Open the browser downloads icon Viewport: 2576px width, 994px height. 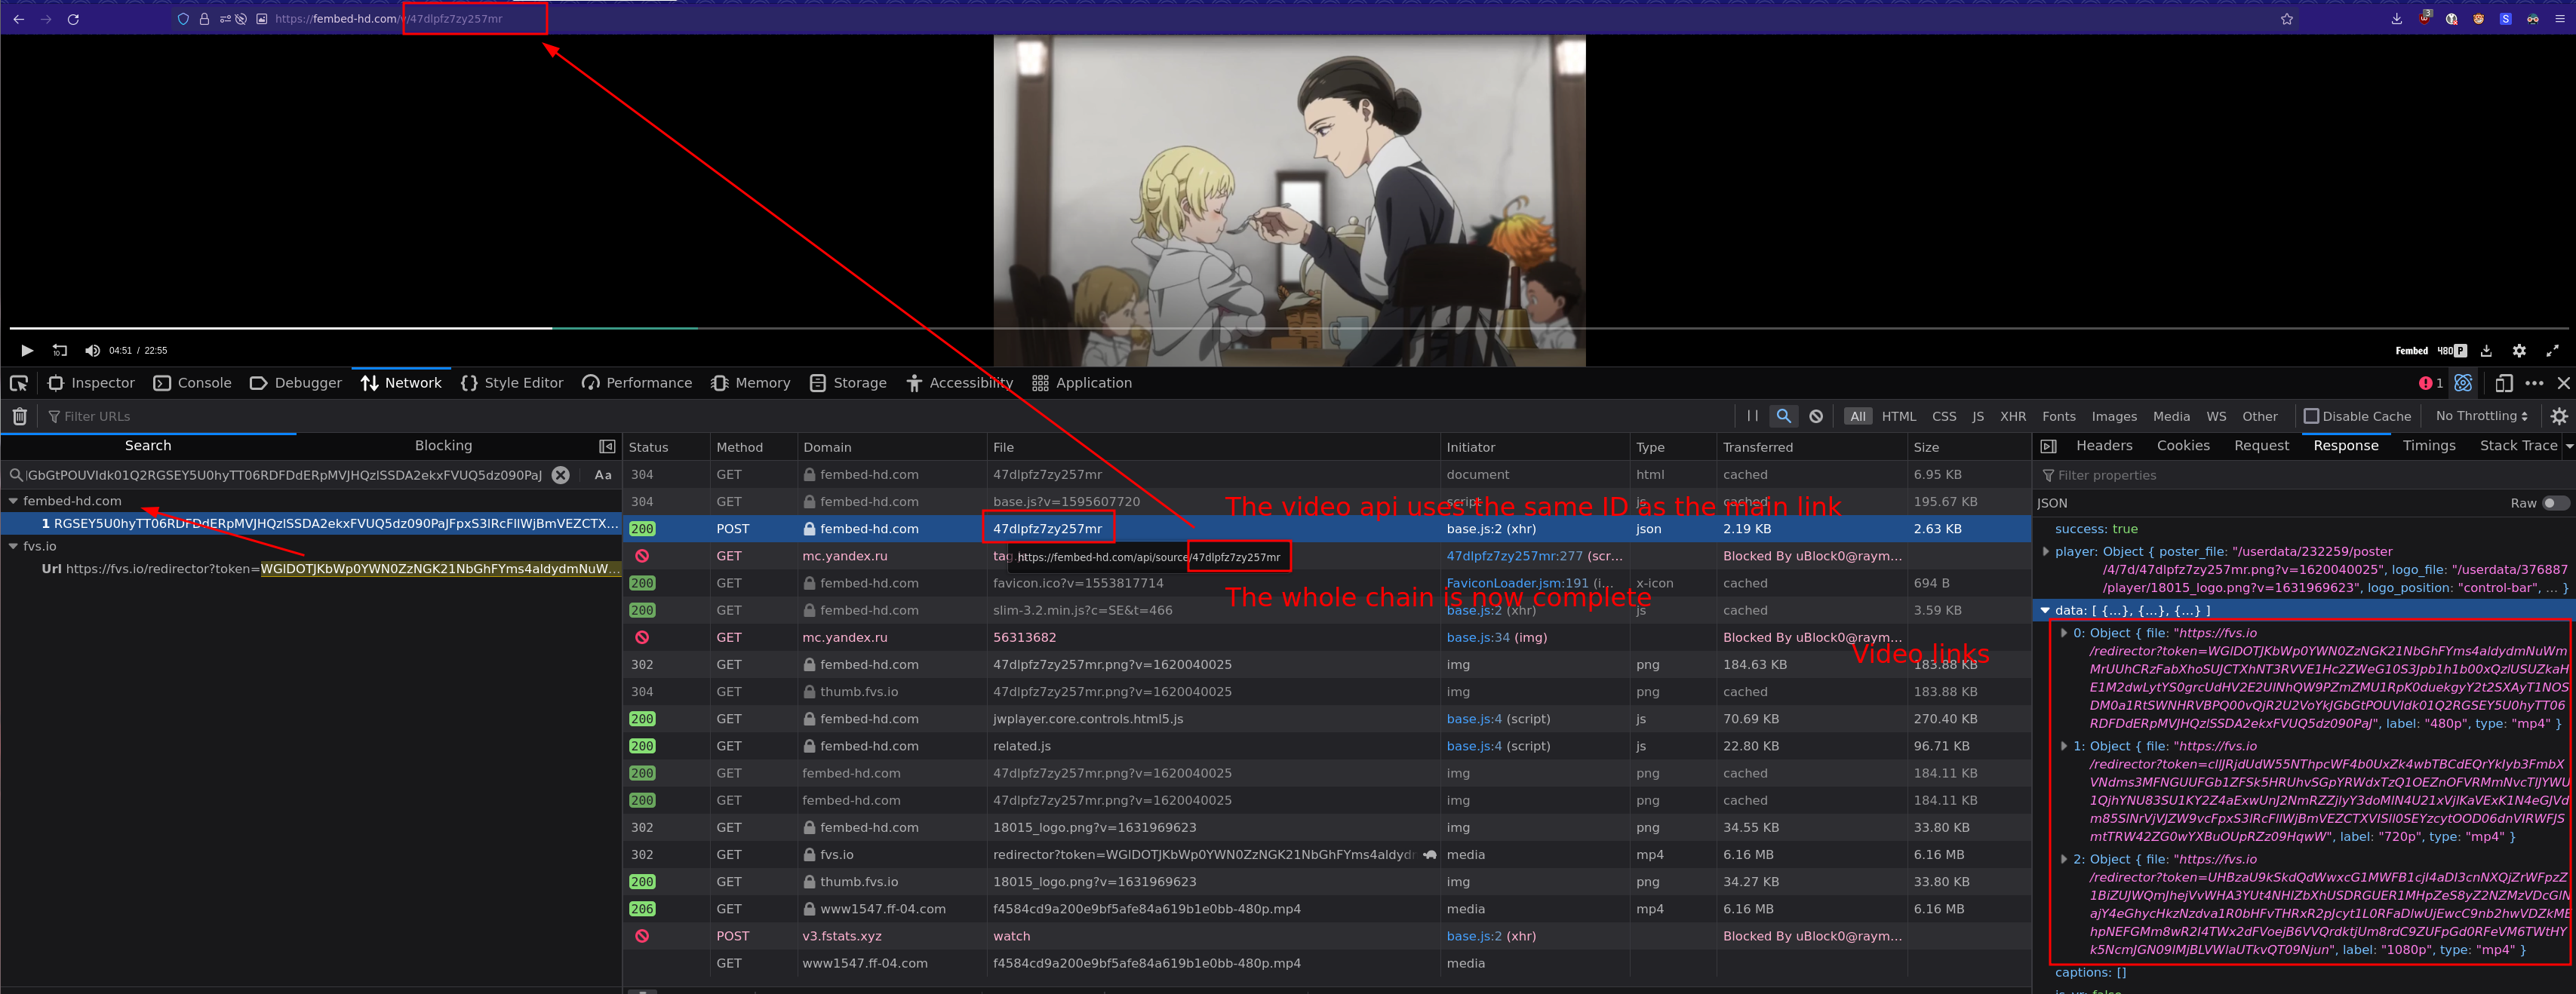pyautogui.click(x=2397, y=19)
